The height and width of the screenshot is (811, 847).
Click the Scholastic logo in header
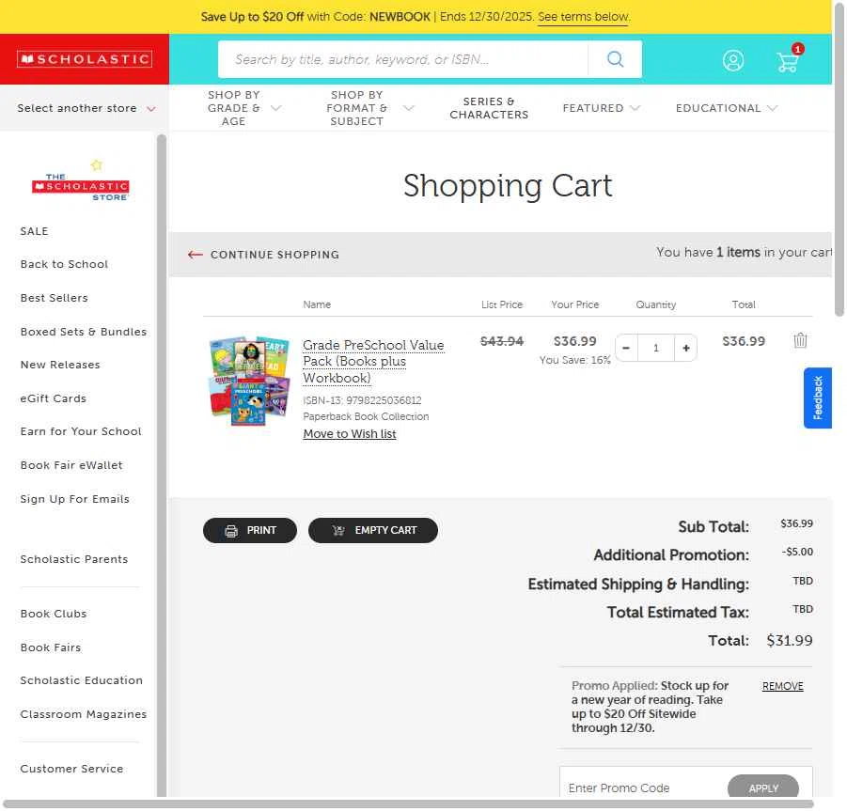coord(85,59)
